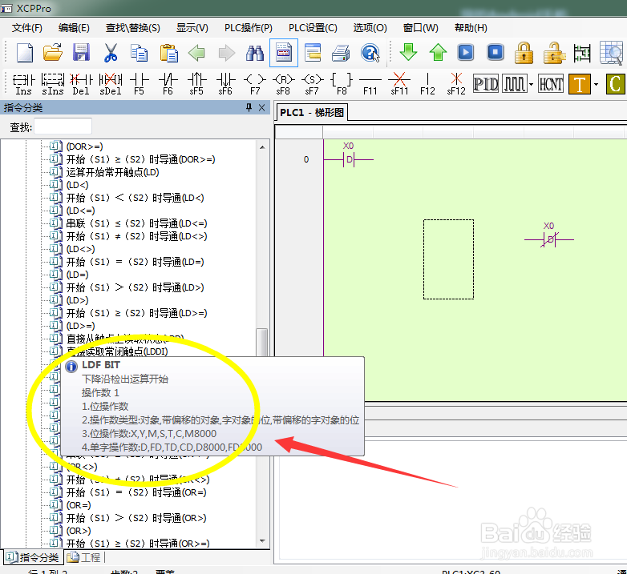Download program to PLC with green down arrow

click(x=408, y=52)
